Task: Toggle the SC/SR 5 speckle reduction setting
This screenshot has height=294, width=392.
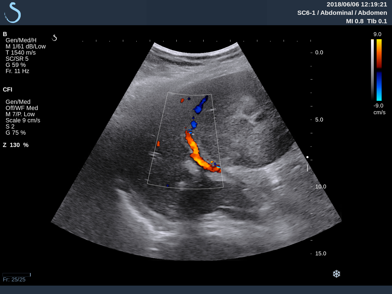Action: point(17,59)
